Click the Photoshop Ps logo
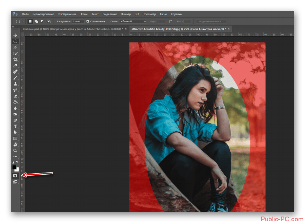The width and height of the screenshot is (305, 223). click(15, 14)
